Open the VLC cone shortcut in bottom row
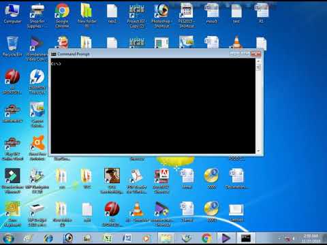 [x=137, y=212]
